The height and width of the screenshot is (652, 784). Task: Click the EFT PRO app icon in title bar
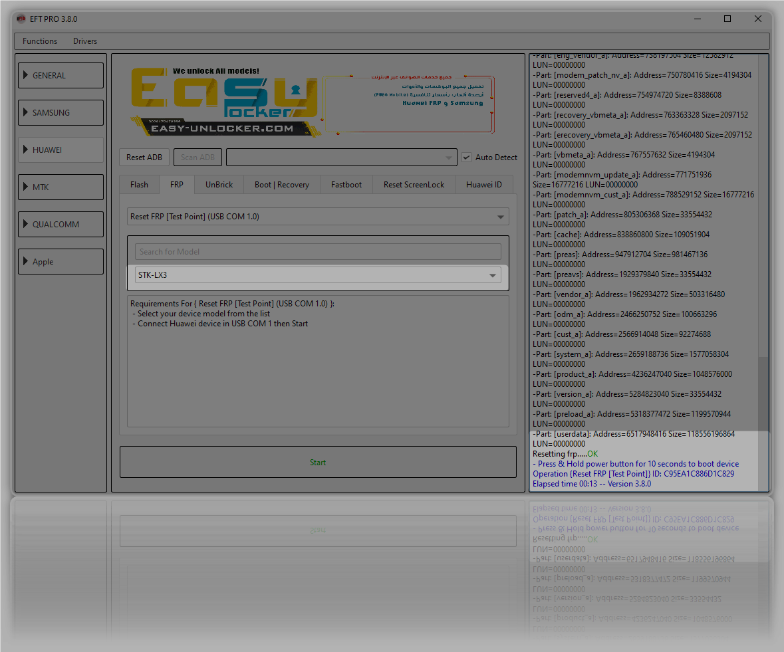click(21, 19)
